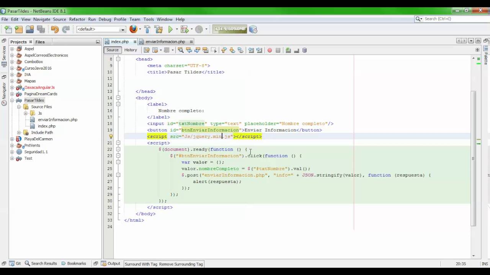The width and height of the screenshot is (490, 275).
Task: Toggle rectangular selection mode
Action: click(214, 50)
